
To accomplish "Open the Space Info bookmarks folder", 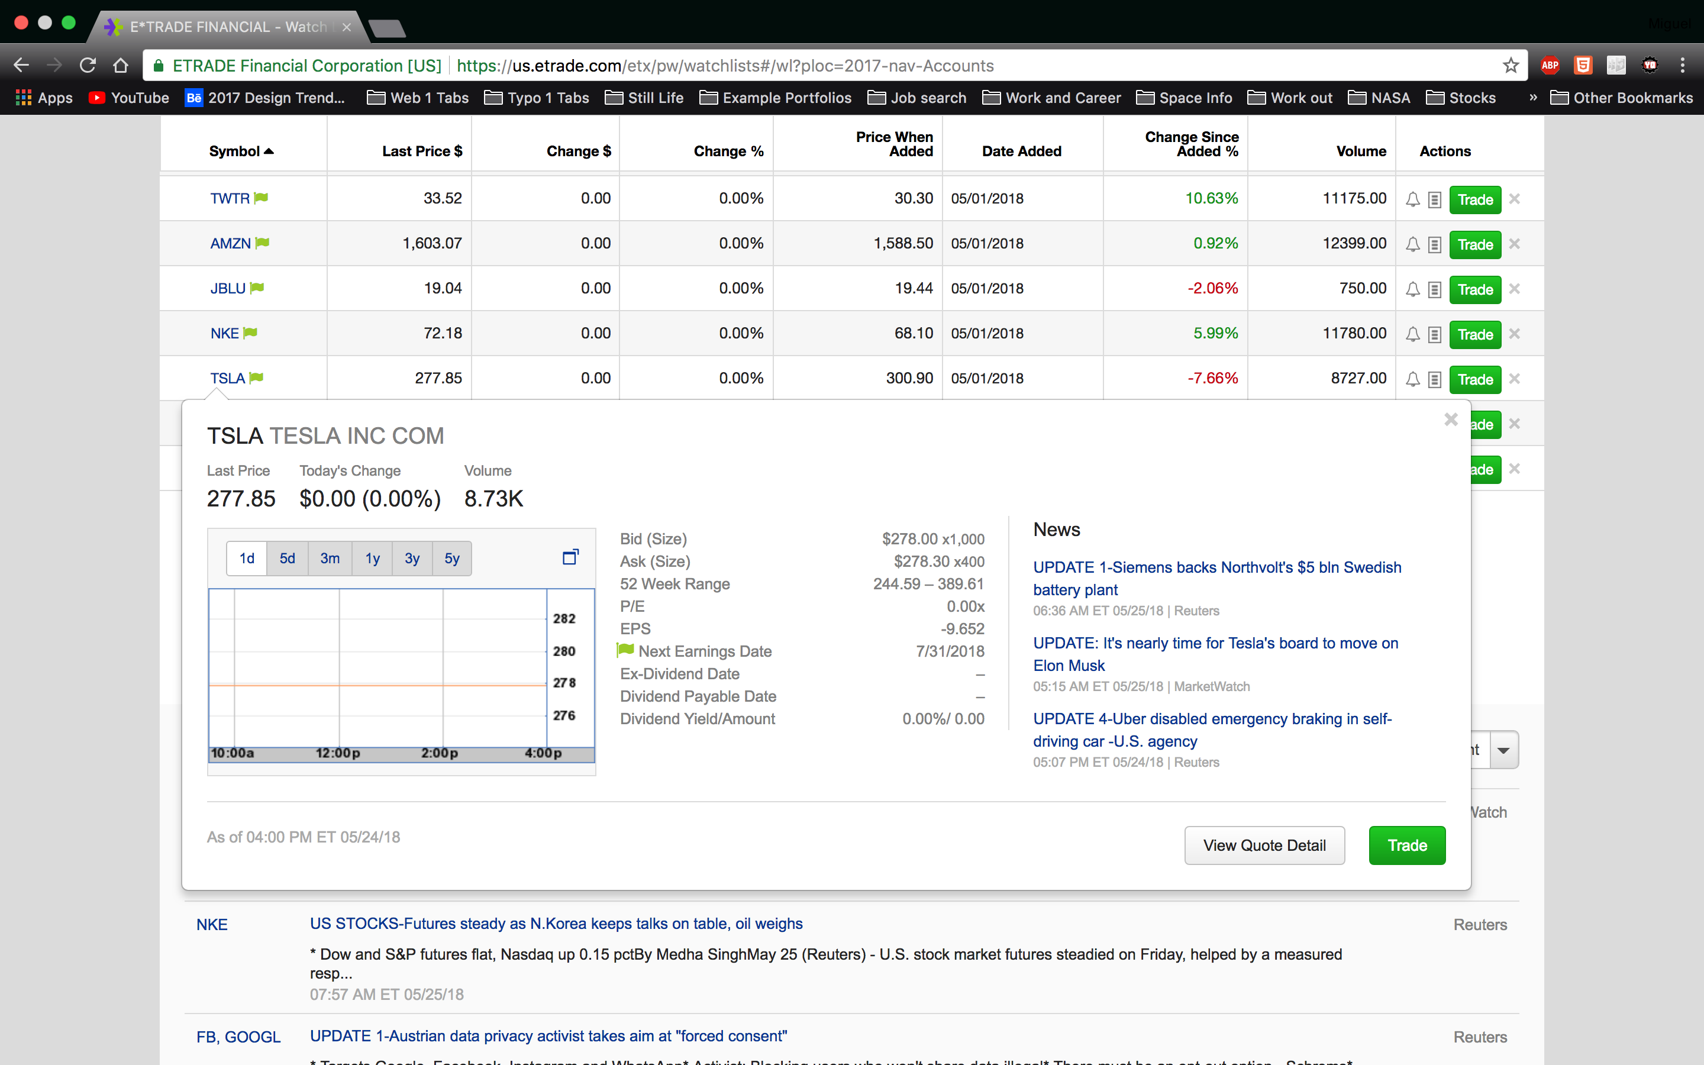I will point(1185,98).
